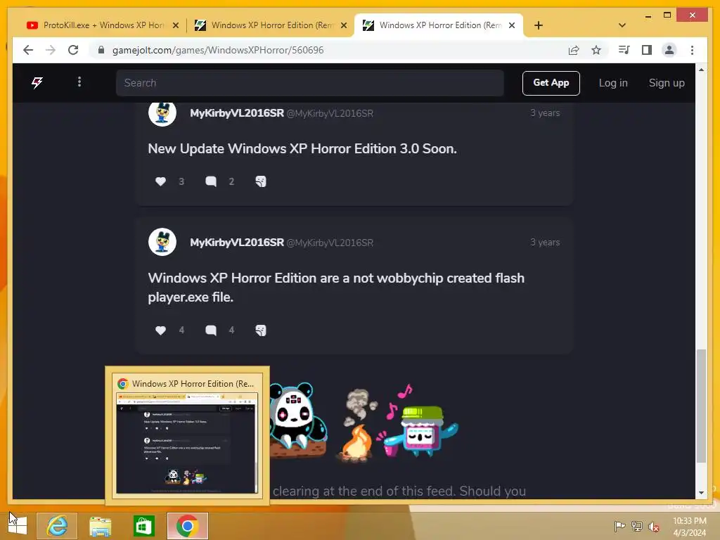Bookmark this page with star
Image resolution: width=720 pixels, height=540 pixels.
click(x=596, y=50)
